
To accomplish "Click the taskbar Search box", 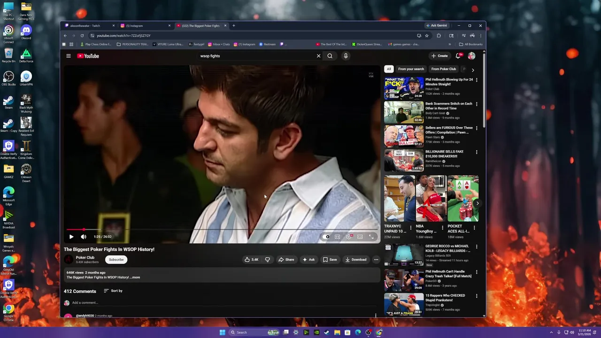I will [x=254, y=332].
